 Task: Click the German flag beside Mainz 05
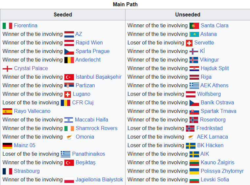point(7,145)
